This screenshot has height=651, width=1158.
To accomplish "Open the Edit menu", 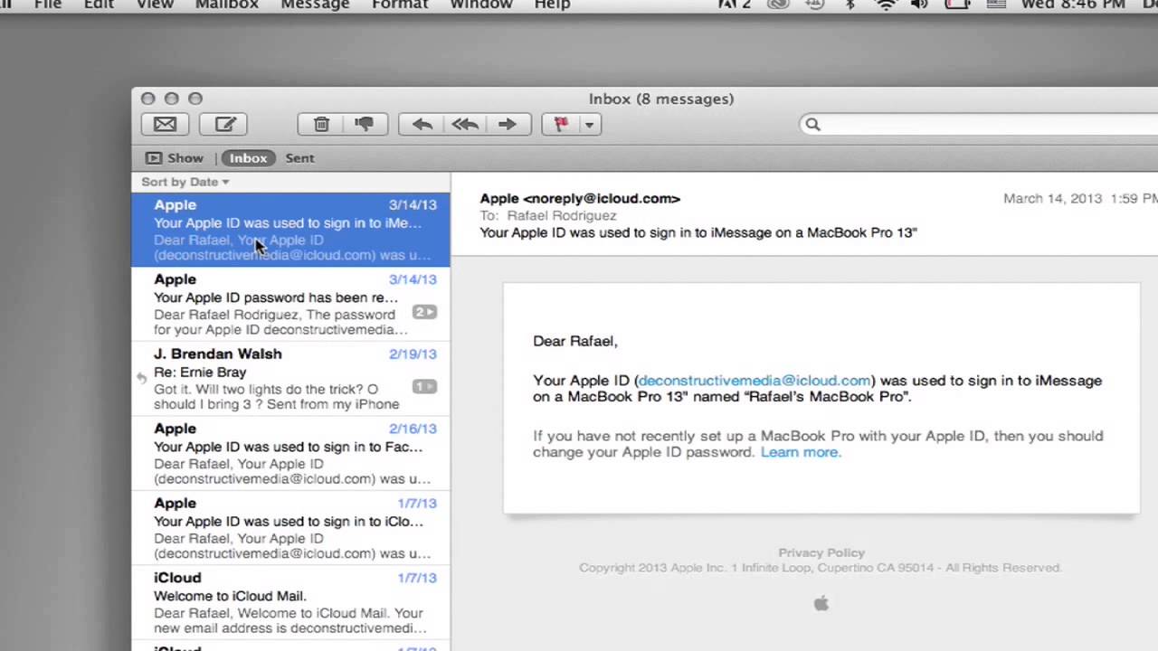I will pos(99,5).
